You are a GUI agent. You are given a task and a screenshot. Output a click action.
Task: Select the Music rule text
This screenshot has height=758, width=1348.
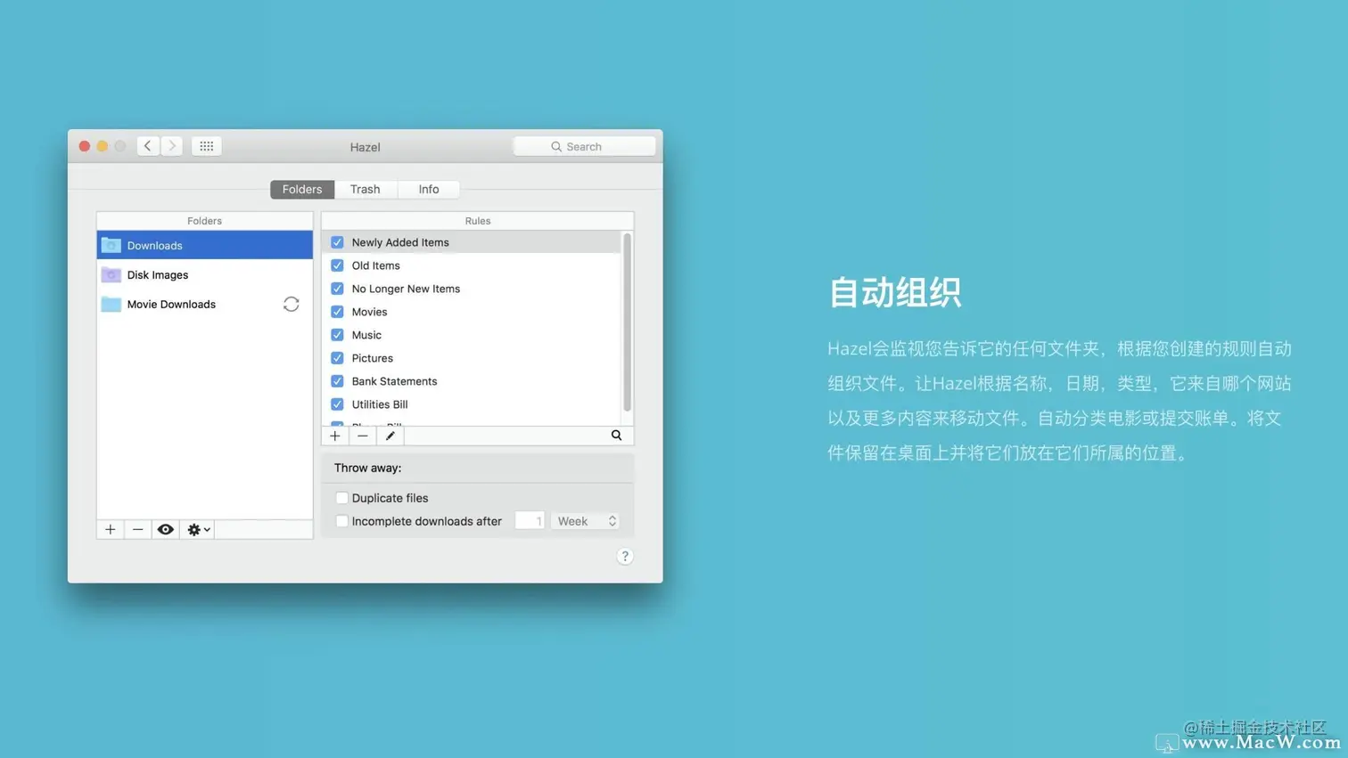pos(366,335)
